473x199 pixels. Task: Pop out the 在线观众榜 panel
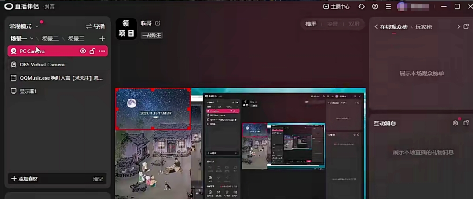tap(466, 27)
